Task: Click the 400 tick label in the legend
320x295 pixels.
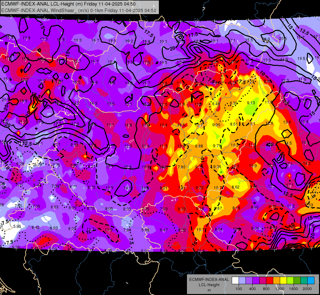Action: pyautogui.click(x=252, y=289)
